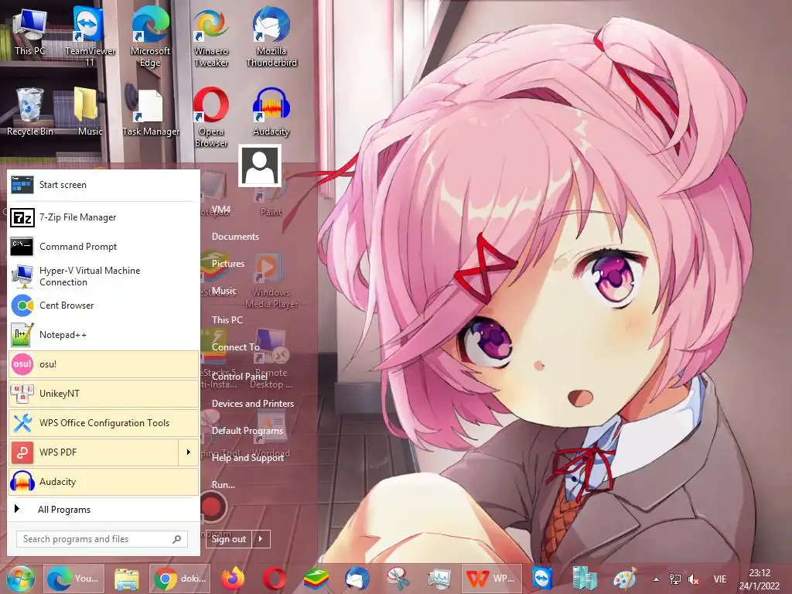Open Documents from start menu
Image resolution: width=792 pixels, height=594 pixels.
(x=235, y=237)
